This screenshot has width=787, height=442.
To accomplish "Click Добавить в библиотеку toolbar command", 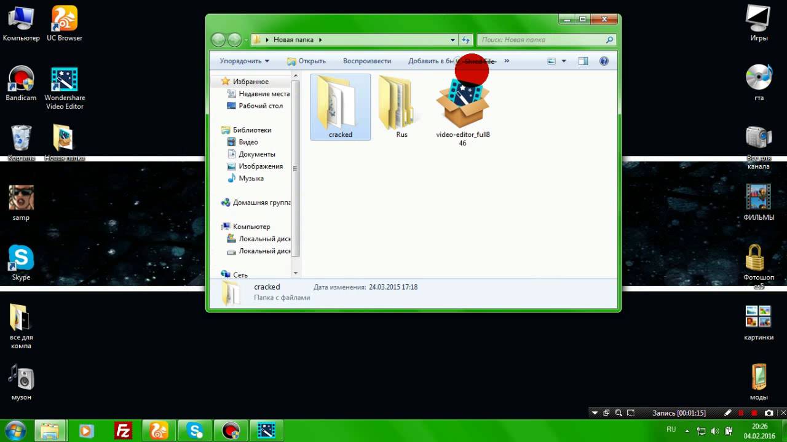I will [431, 61].
